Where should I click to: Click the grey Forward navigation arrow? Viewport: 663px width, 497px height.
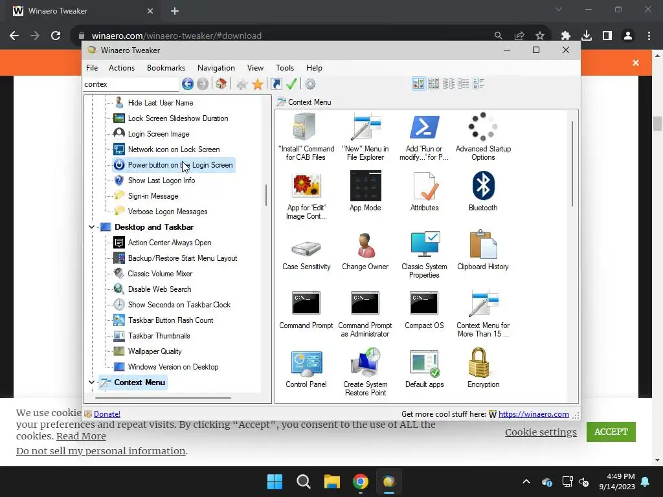click(203, 83)
